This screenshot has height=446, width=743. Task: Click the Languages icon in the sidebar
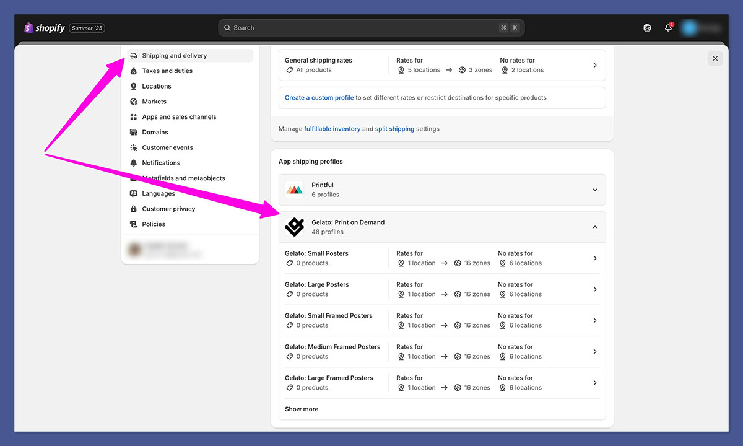tap(134, 194)
